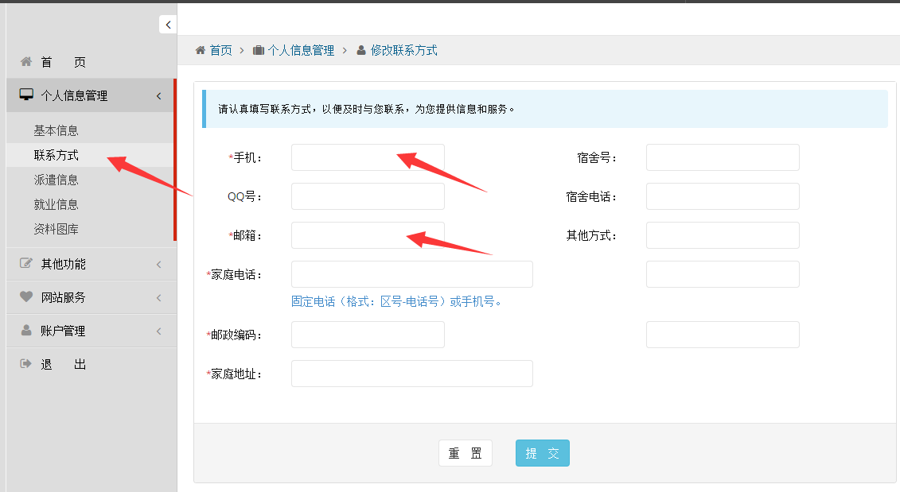Click the home icon in sidebar
The height and width of the screenshot is (492, 900).
point(26,62)
